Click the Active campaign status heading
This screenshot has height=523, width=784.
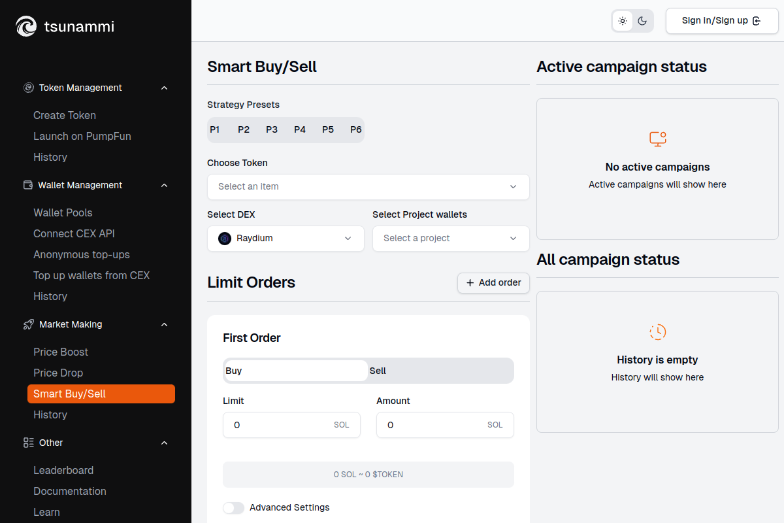pos(622,67)
